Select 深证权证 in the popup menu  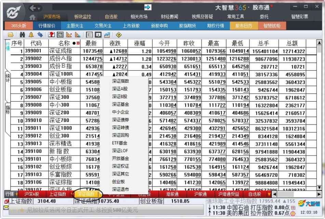pos(120,166)
